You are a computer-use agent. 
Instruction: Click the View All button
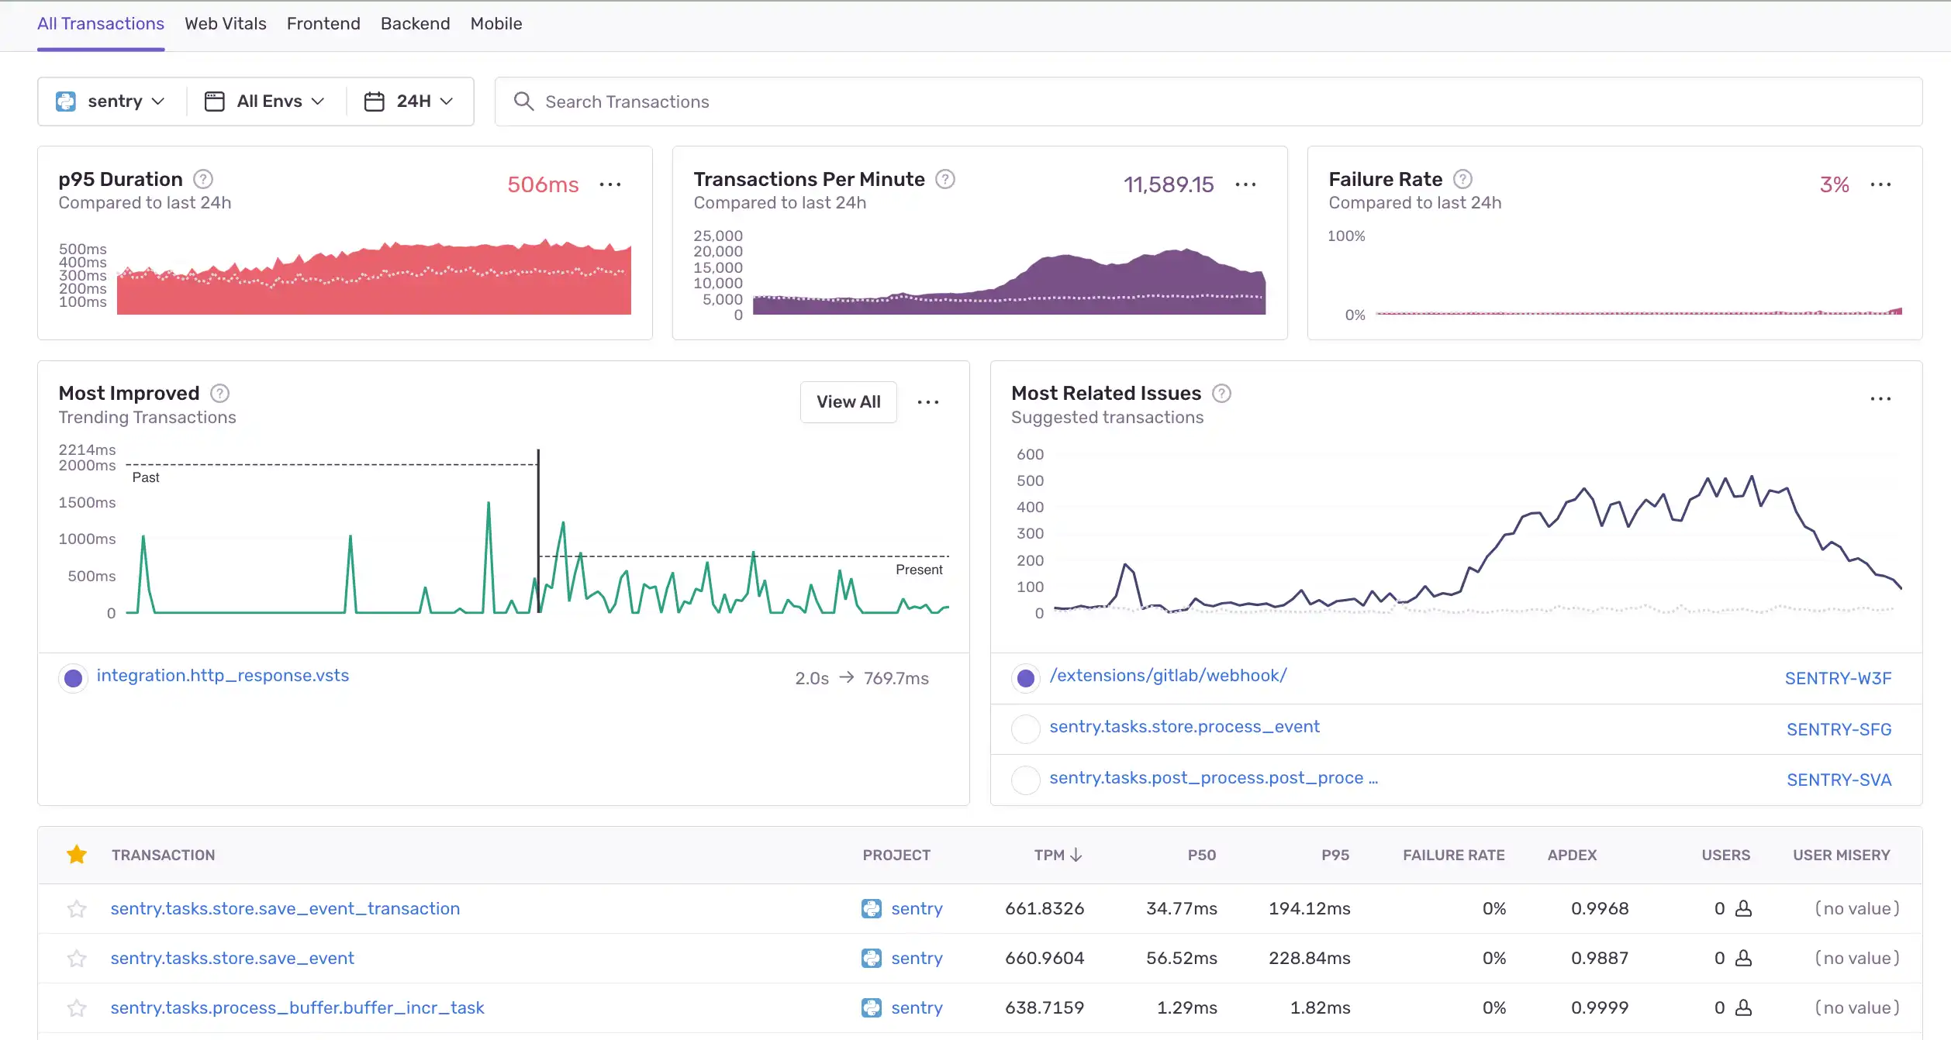pos(848,402)
